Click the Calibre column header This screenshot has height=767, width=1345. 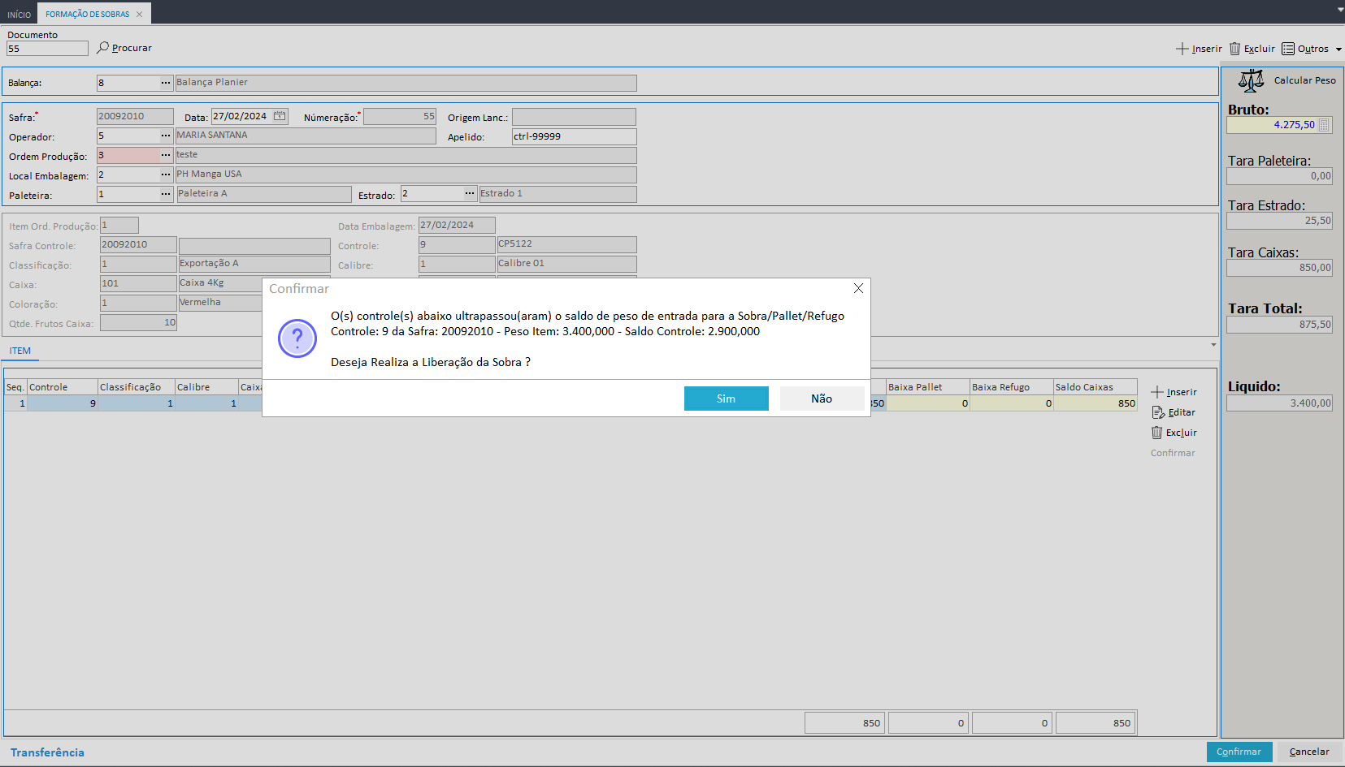[x=206, y=387]
